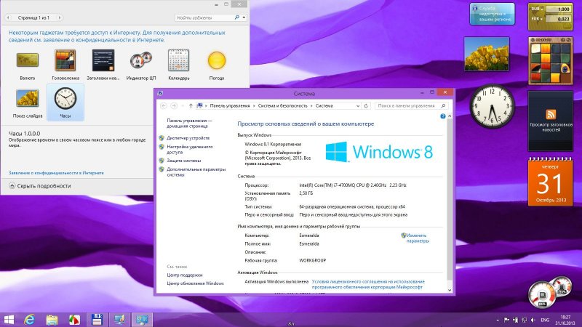Screen dimensions: 582x327
Task: Click the ENG language indicator
Action: pos(545,320)
